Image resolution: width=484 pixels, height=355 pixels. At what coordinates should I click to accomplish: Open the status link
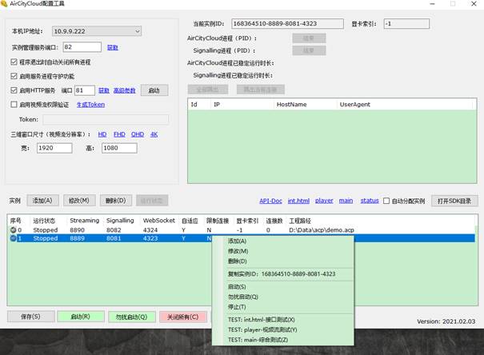(x=370, y=201)
